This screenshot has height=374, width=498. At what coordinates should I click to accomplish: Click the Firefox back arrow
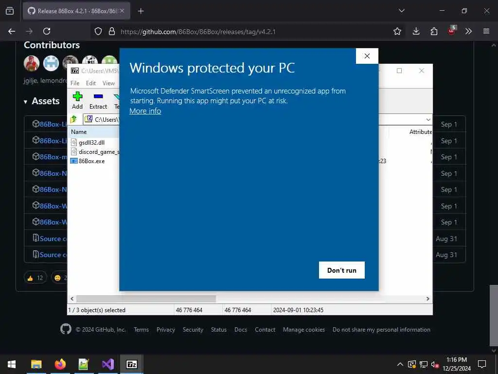pos(12,31)
